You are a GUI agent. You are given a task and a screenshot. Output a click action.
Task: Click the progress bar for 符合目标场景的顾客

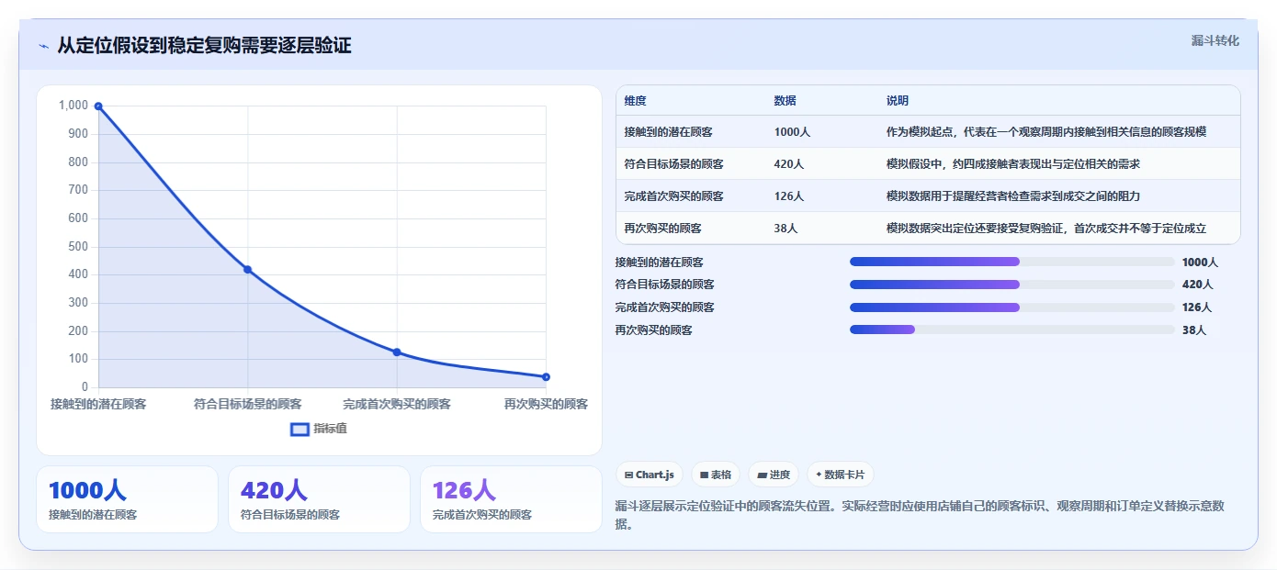click(x=1012, y=285)
